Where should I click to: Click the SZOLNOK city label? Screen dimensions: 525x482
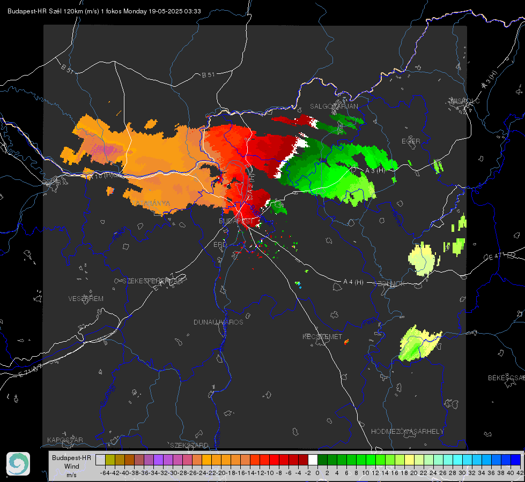coord(389,284)
